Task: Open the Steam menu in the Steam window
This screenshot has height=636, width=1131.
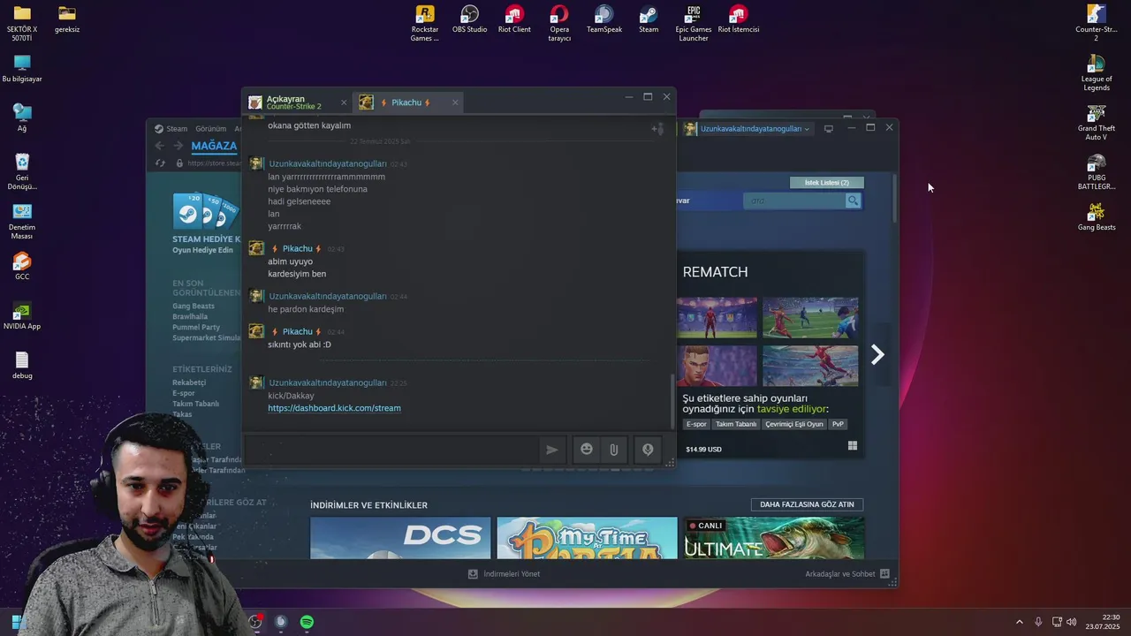Action: [171, 129]
